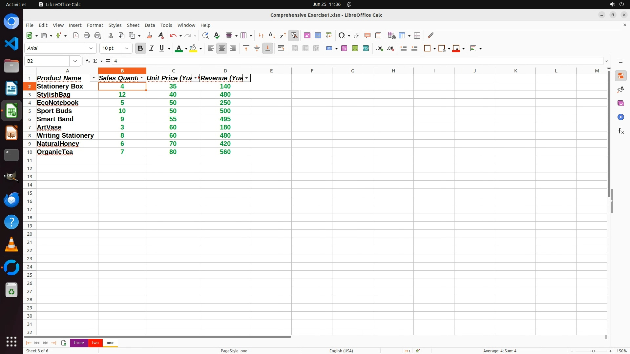Click column D header
630x354 pixels.
(x=225, y=71)
